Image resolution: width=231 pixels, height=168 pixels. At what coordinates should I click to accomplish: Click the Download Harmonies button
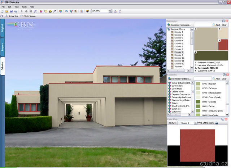click(179, 25)
